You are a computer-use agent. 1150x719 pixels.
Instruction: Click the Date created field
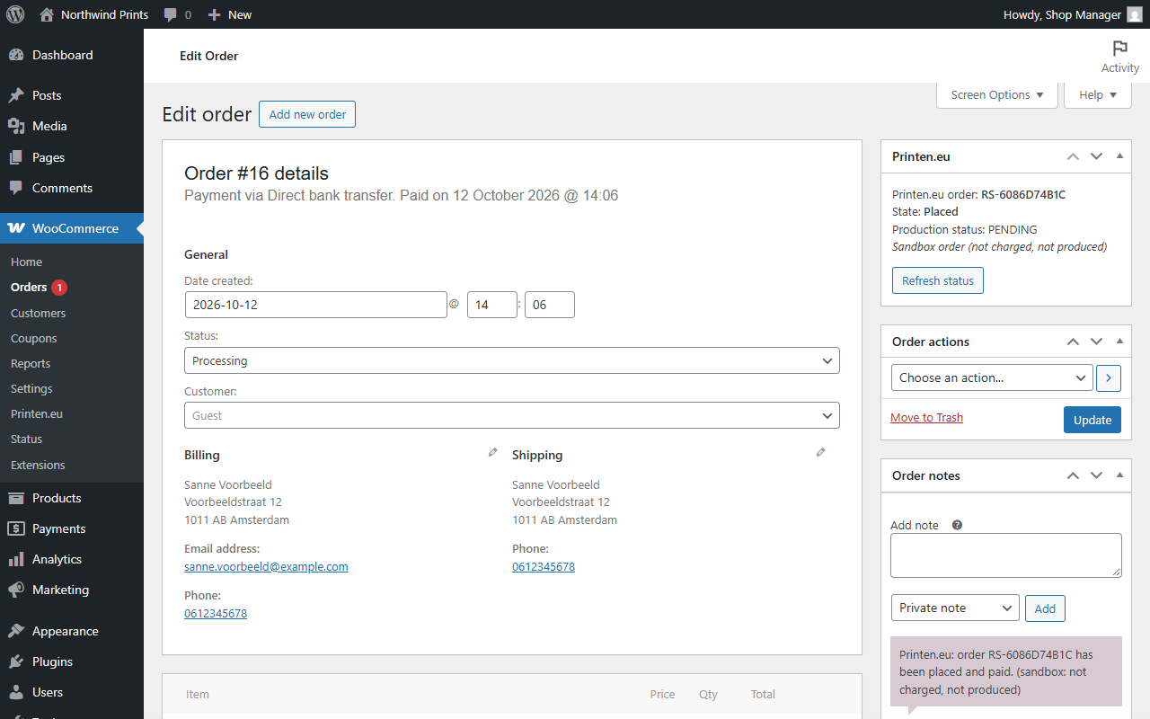pos(316,305)
